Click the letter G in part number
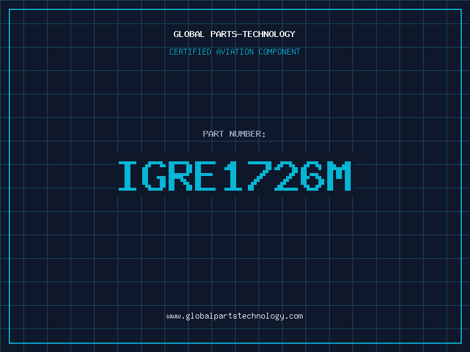The height and width of the screenshot is (352, 470). (156, 175)
